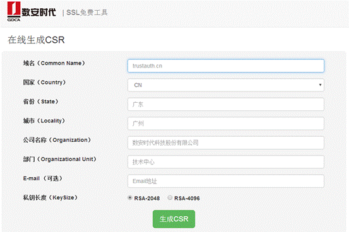Viewport: 349px width, 232px height.
Task: Select the RSA-4096 key size radio button
Action: [x=170, y=197]
